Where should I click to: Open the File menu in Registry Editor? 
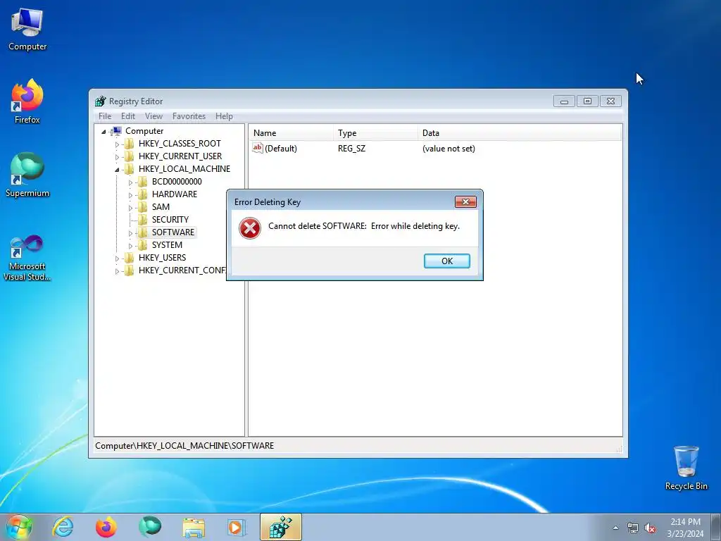[105, 116]
